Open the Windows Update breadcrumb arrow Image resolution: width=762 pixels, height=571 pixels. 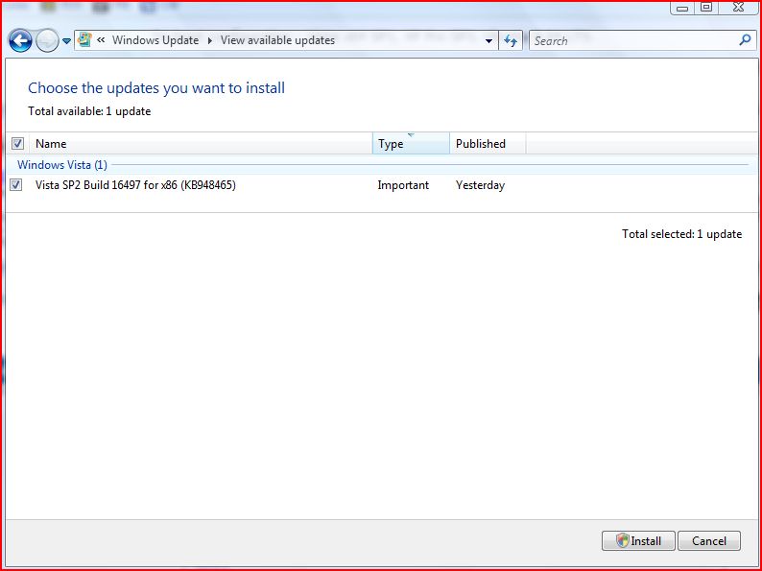210,40
